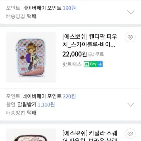Click the 할인 label row

point(31,104)
